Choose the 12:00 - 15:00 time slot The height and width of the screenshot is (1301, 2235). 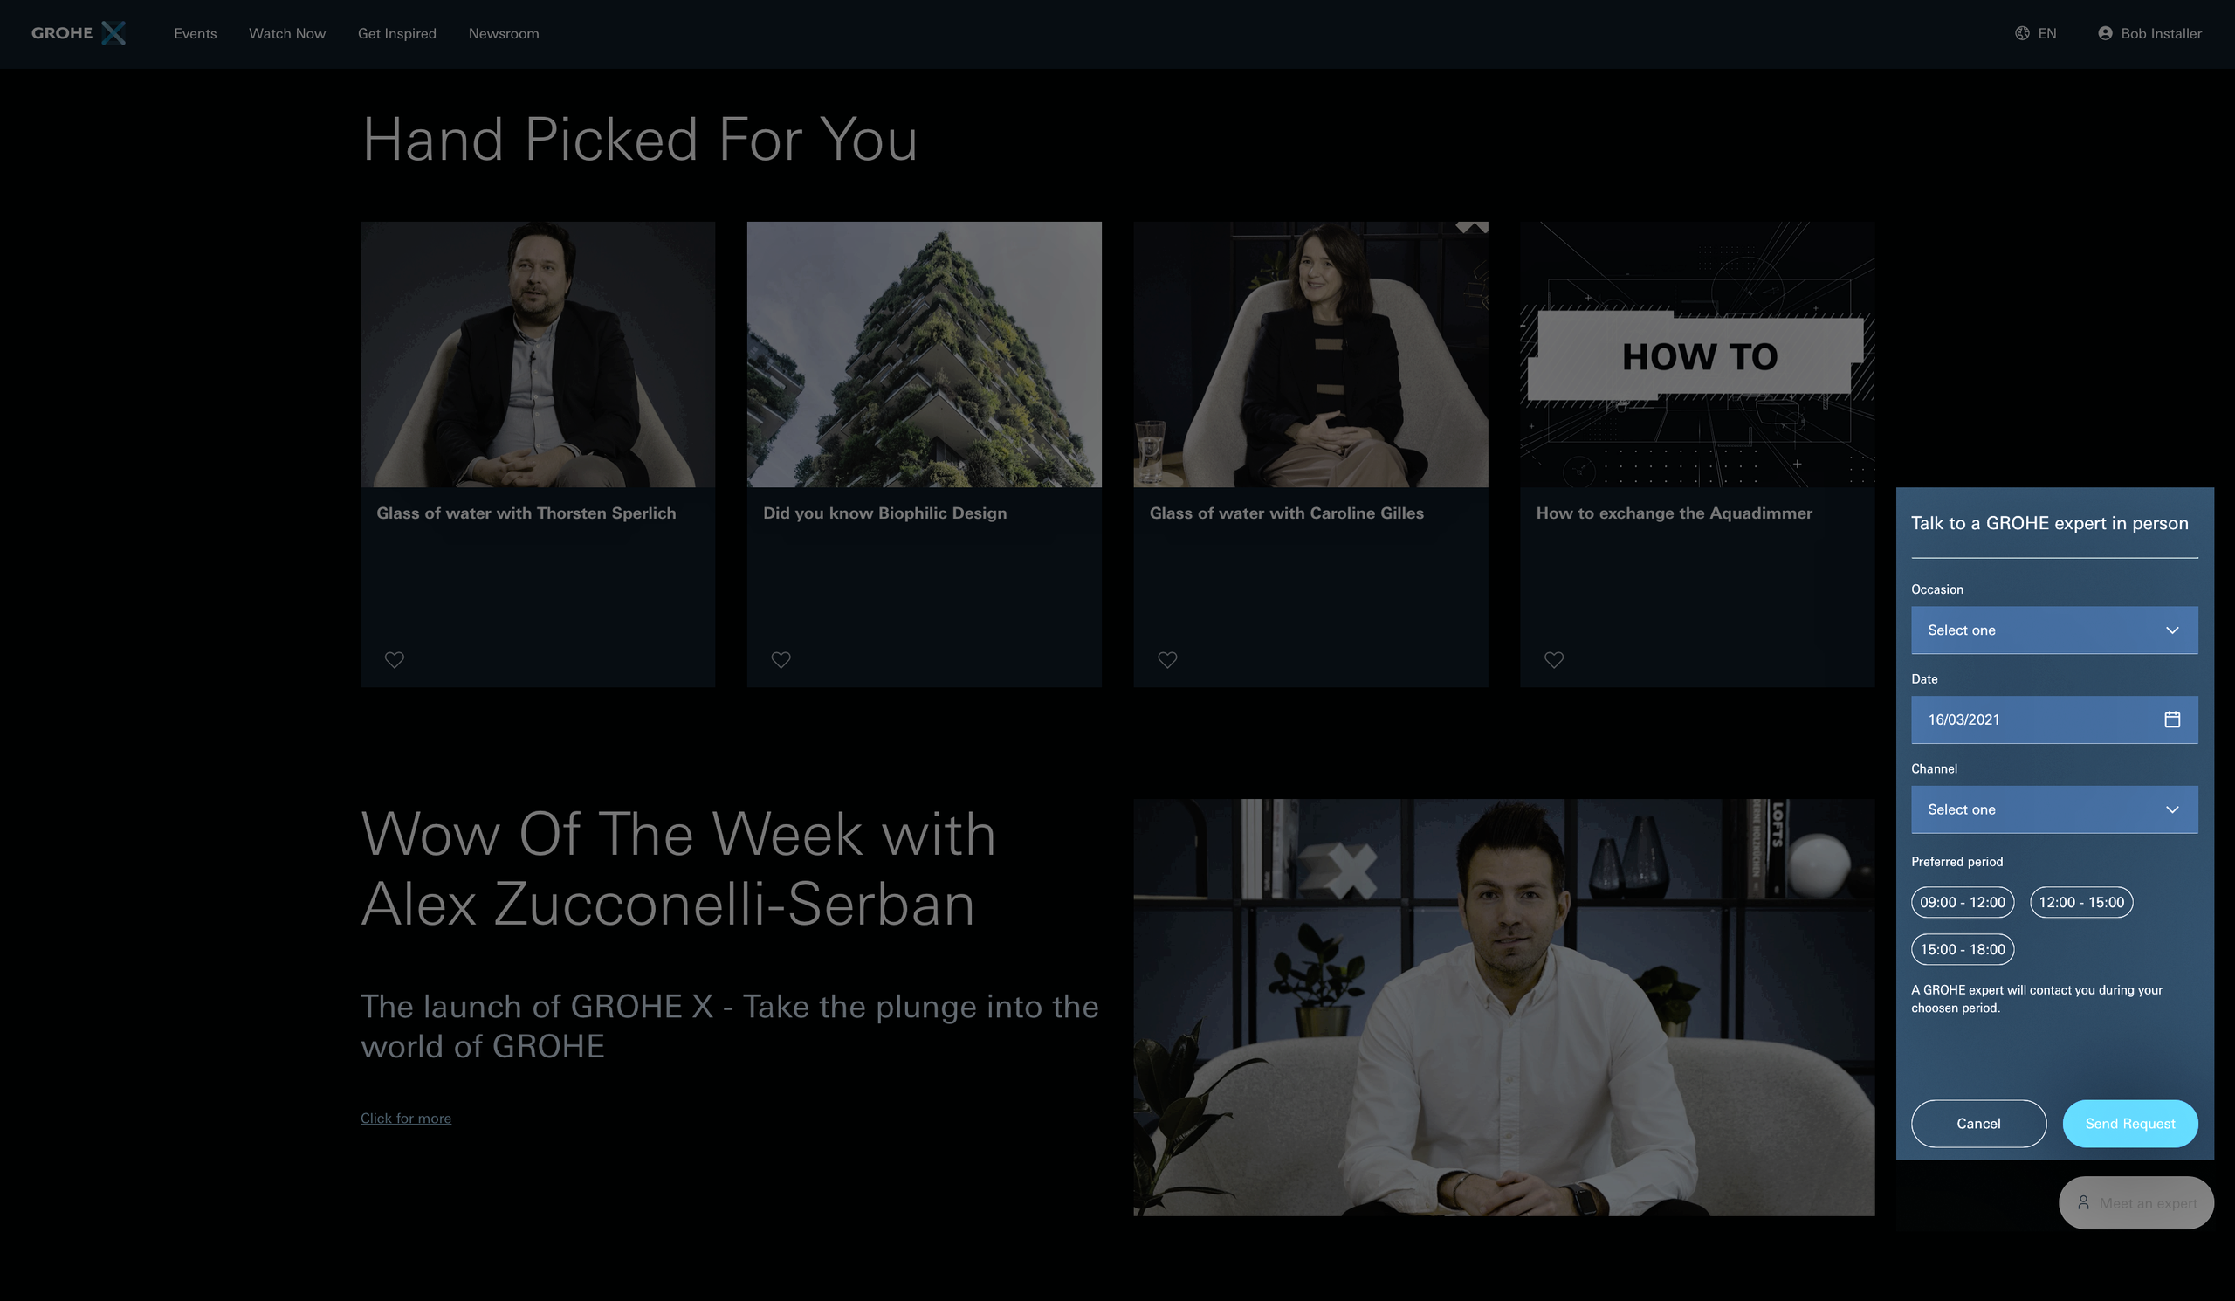(x=2080, y=902)
